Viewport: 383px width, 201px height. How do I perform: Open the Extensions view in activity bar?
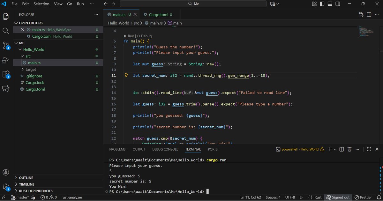click(x=6, y=74)
